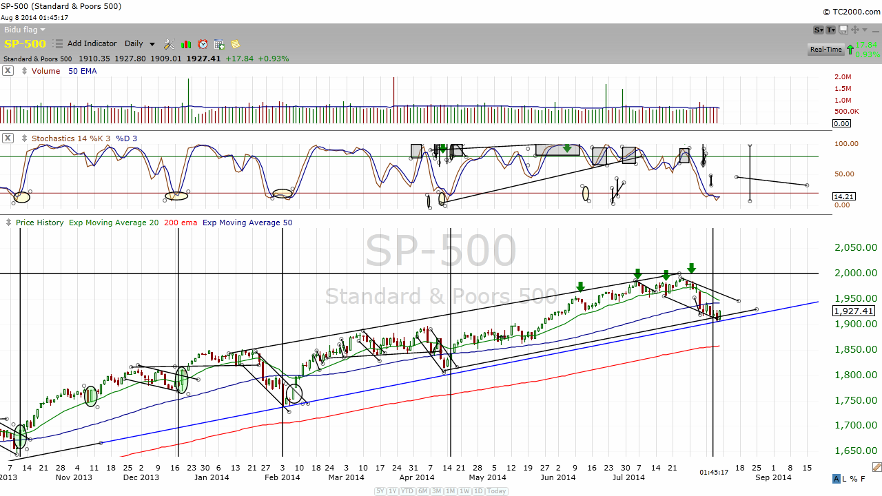Select the 6M time range
The height and width of the screenshot is (496, 882).
point(422,491)
